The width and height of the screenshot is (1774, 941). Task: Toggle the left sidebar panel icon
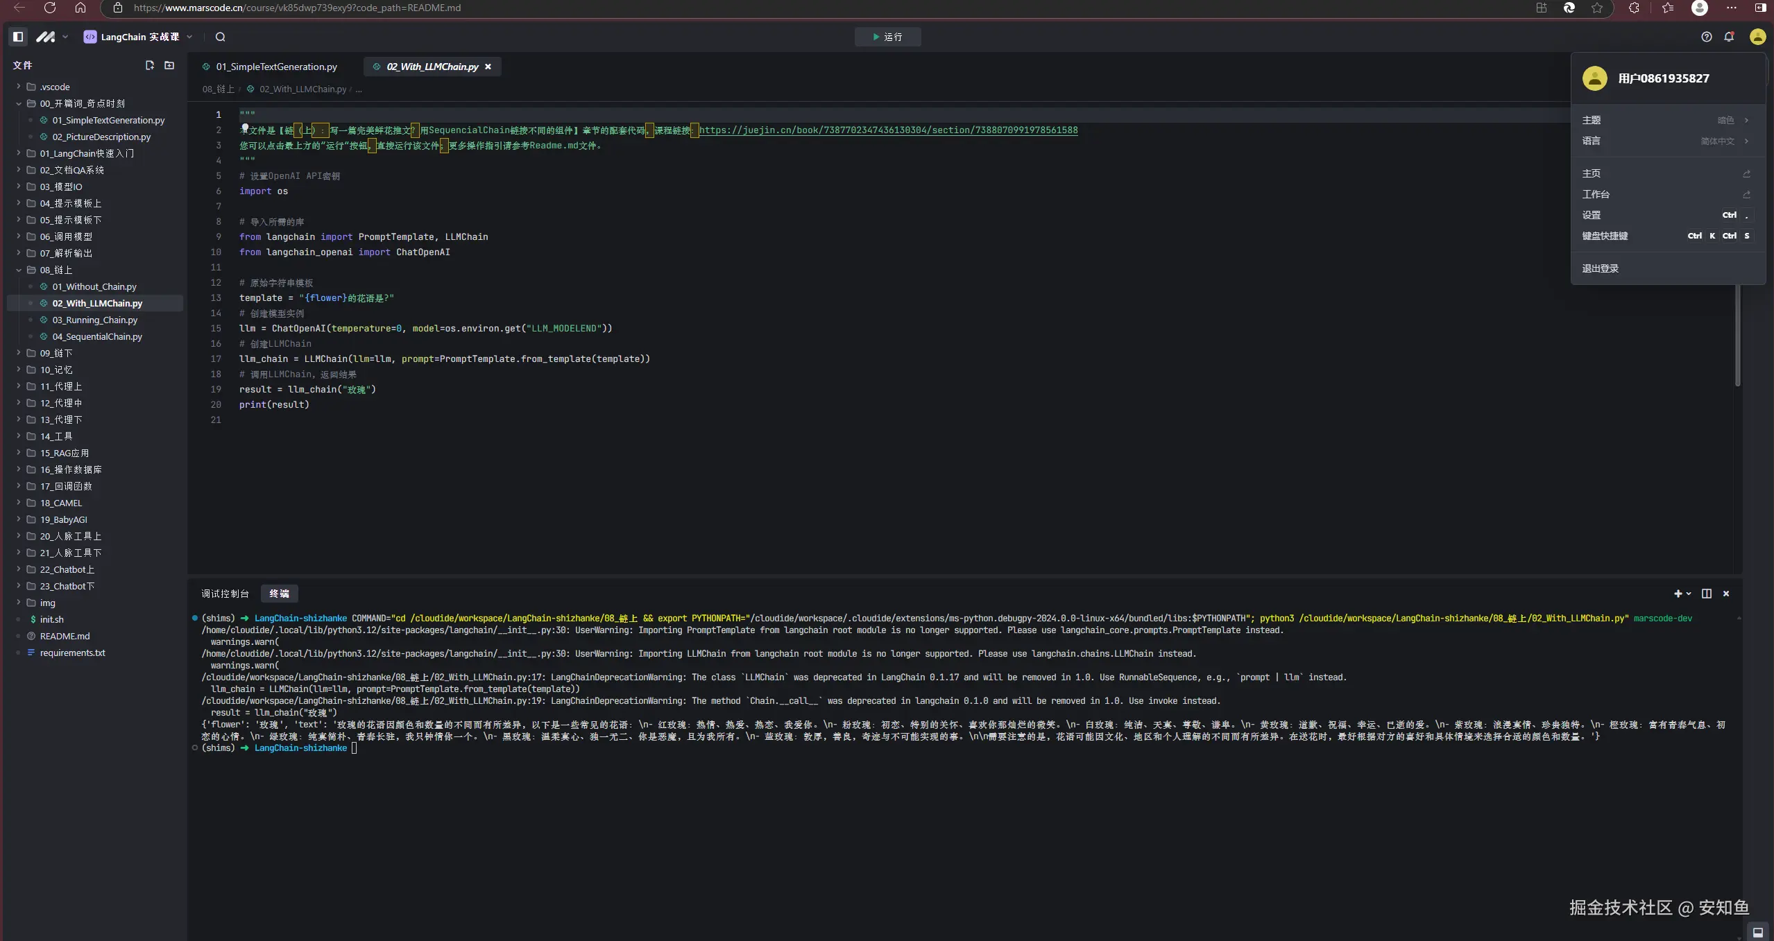tap(18, 37)
